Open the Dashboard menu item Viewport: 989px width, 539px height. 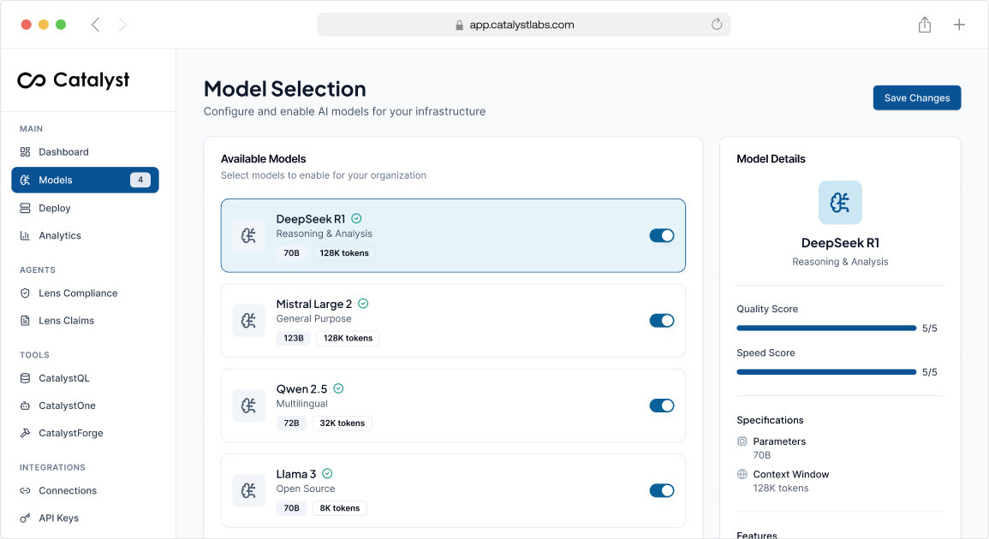coord(85,152)
